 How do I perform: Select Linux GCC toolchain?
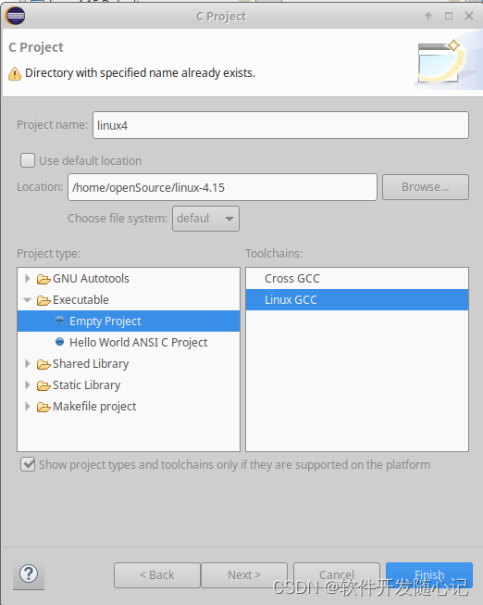pos(357,300)
